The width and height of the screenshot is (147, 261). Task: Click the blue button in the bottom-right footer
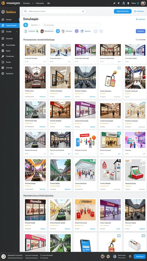tap(140, 256)
